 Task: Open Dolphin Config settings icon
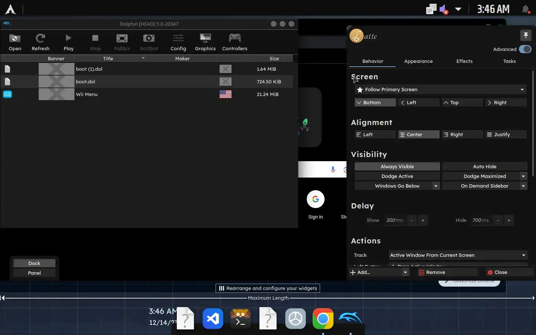click(178, 38)
